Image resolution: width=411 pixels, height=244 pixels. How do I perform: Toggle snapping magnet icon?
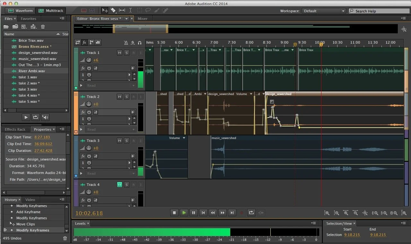pyautogui.click(x=140, y=42)
